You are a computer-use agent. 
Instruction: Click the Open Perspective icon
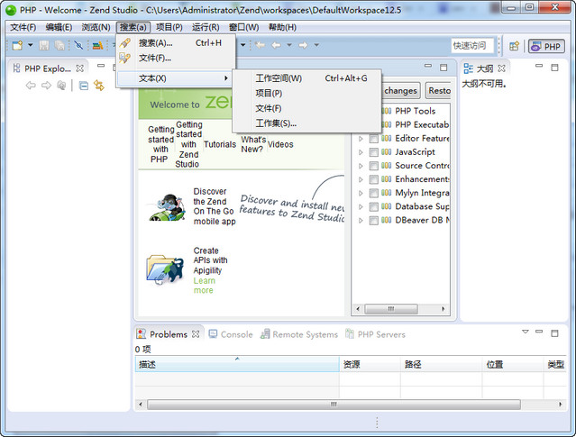515,46
